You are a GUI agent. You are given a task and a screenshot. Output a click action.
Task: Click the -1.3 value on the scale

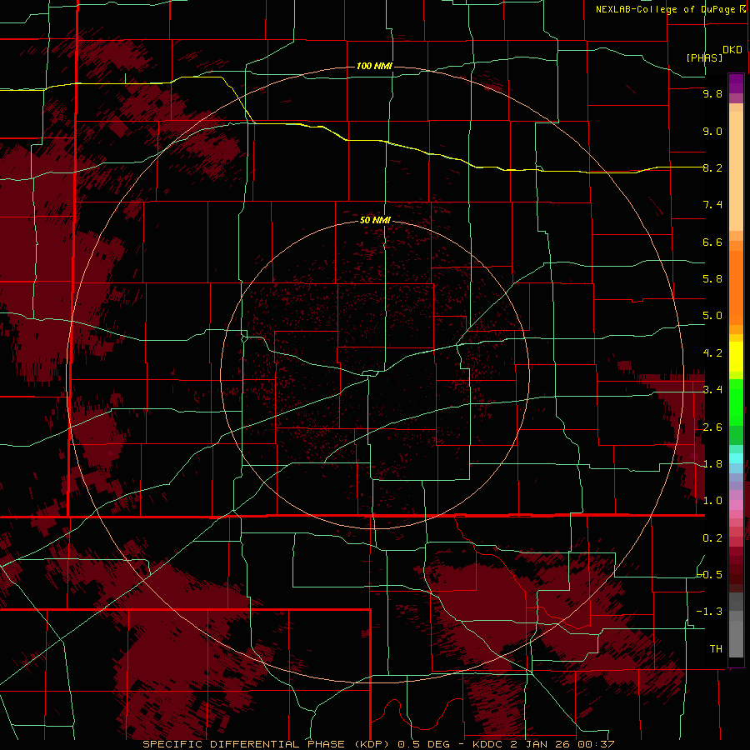point(710,612)
